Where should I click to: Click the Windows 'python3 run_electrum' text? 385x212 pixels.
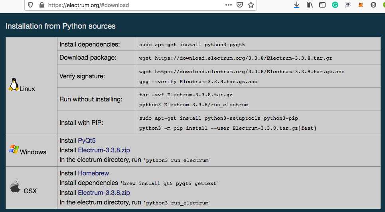(177, 160)
